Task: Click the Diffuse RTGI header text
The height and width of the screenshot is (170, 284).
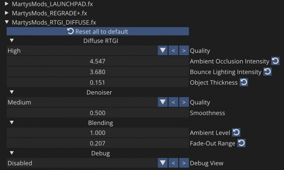Action: (x=101, y=41)
